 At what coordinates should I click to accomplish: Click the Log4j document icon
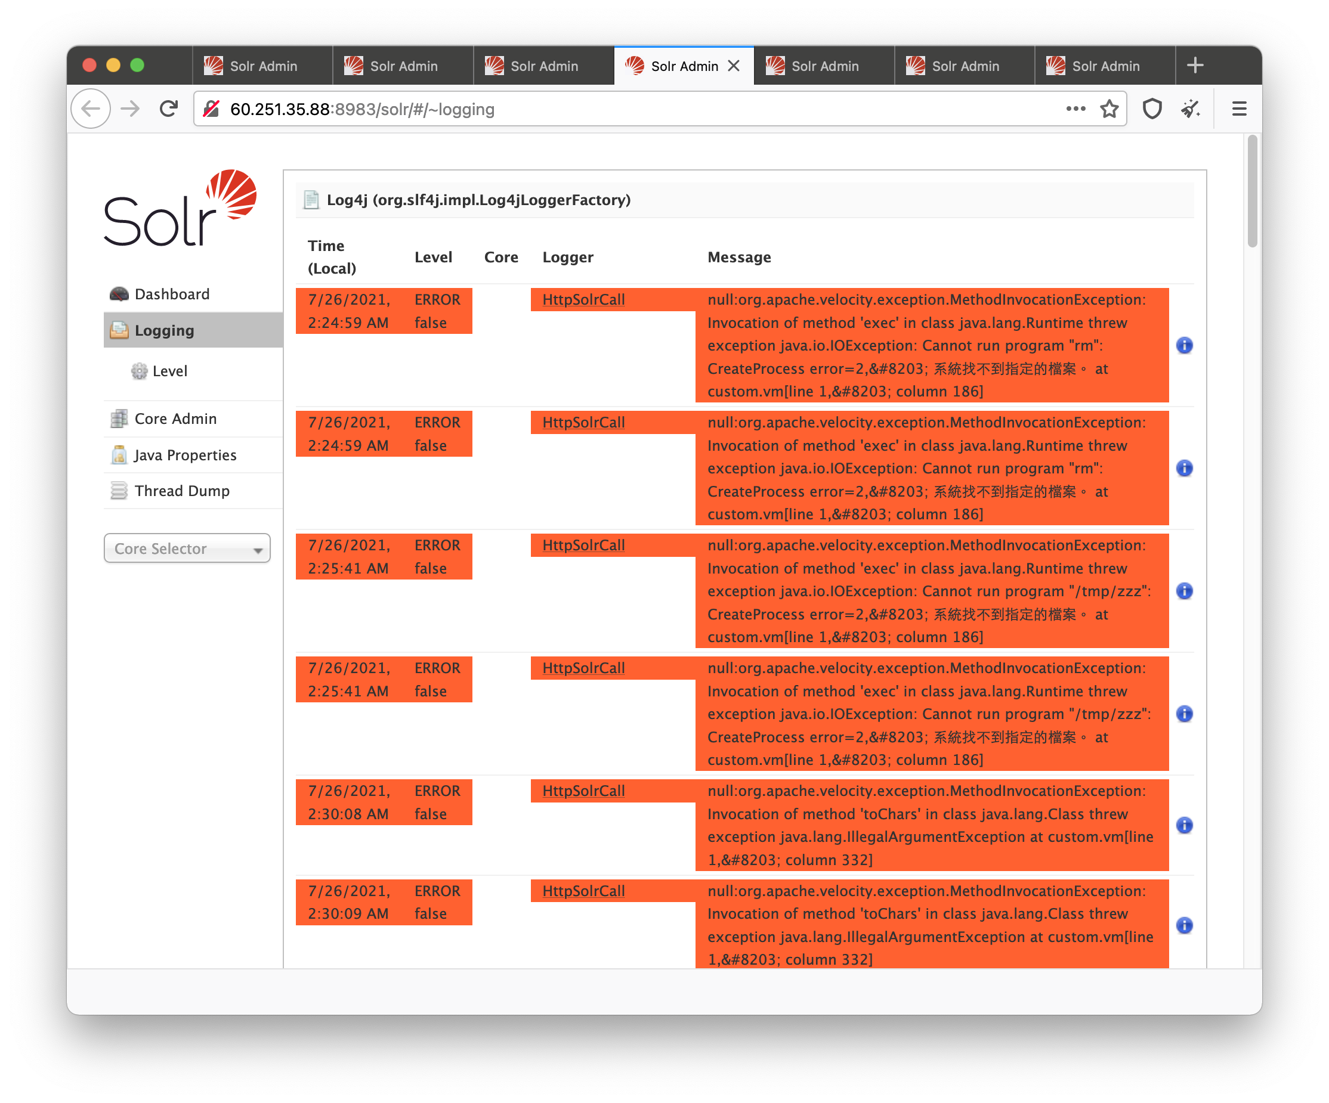pyautogui.click(x=311, y=200)
